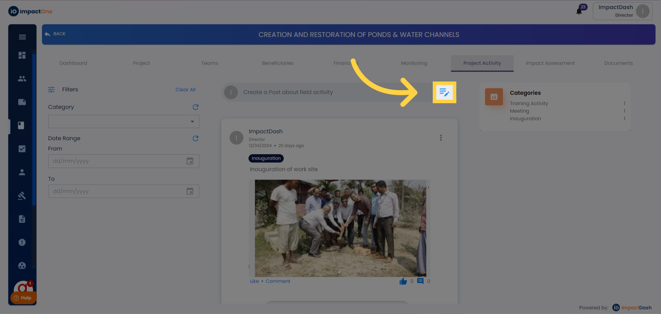The height and width of the screenshot is (314, 661).
Task: Go back using the BACK button
Action: [x=55, y=34]
